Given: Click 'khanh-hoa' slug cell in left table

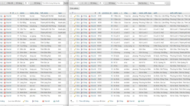Looking at the screenshot, I should point(33,73).
